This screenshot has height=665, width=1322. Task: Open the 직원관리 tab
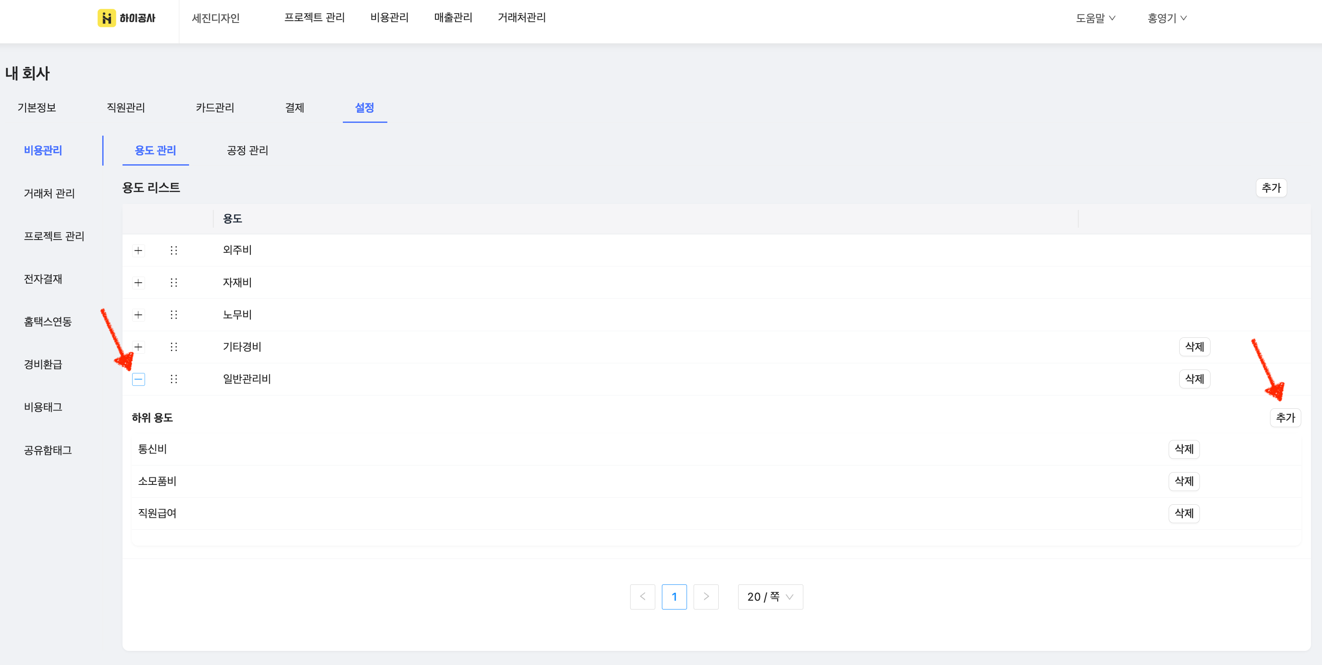click(126, 107)
